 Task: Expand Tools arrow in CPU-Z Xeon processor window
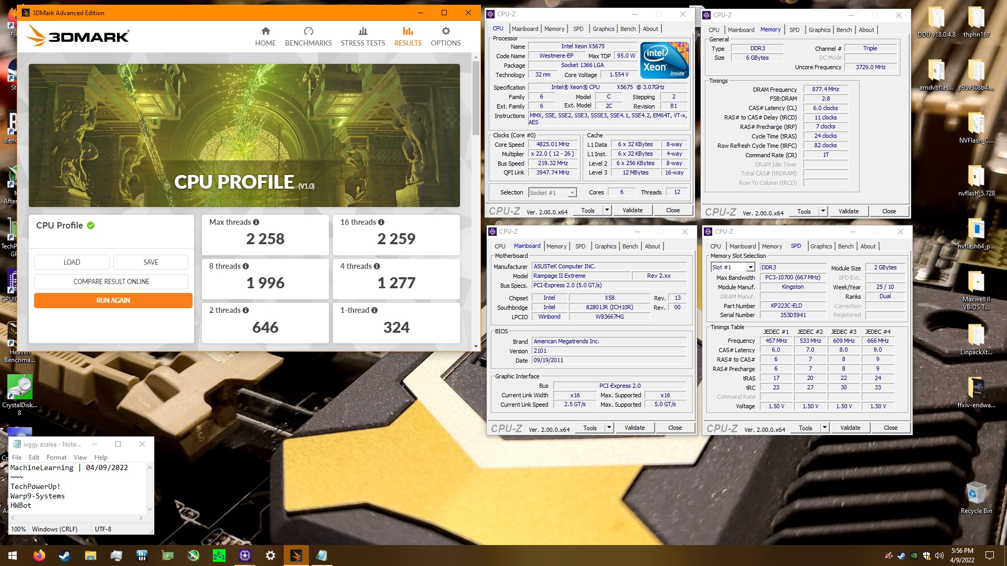[607, 210]
